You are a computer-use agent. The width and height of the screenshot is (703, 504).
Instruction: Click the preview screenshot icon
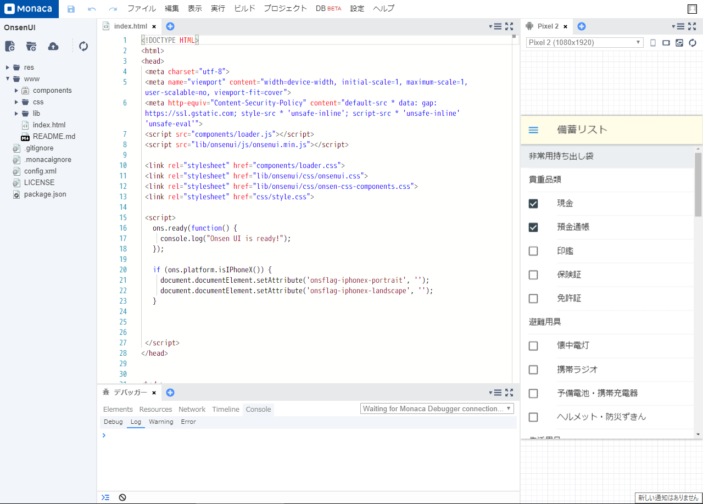coord(679,43)
